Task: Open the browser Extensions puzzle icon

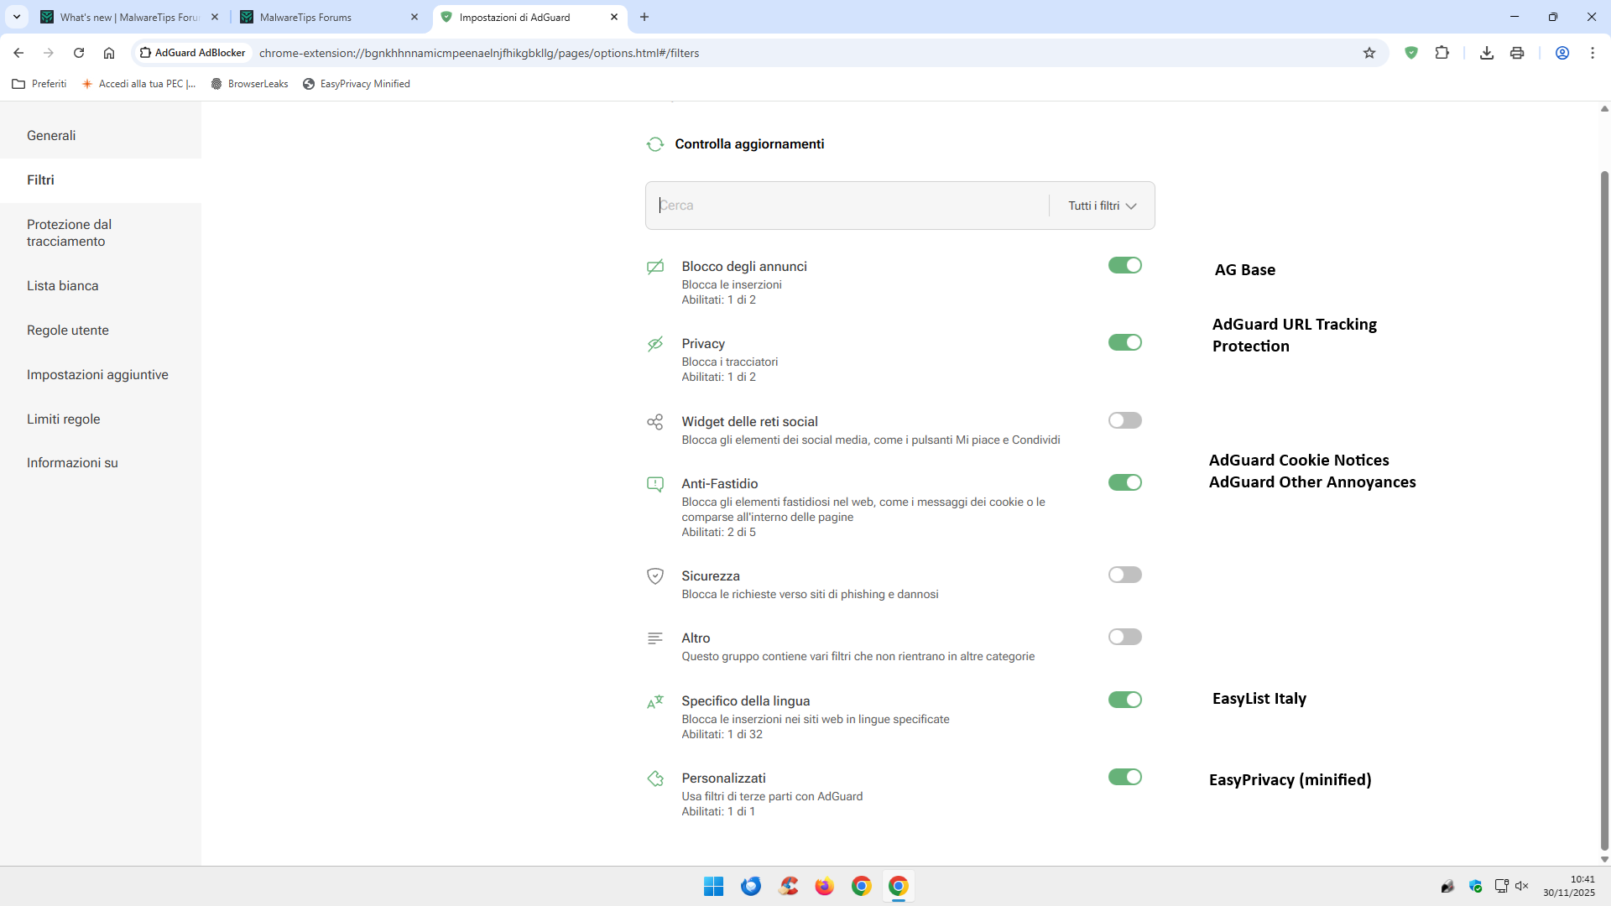Action: 1442,53
